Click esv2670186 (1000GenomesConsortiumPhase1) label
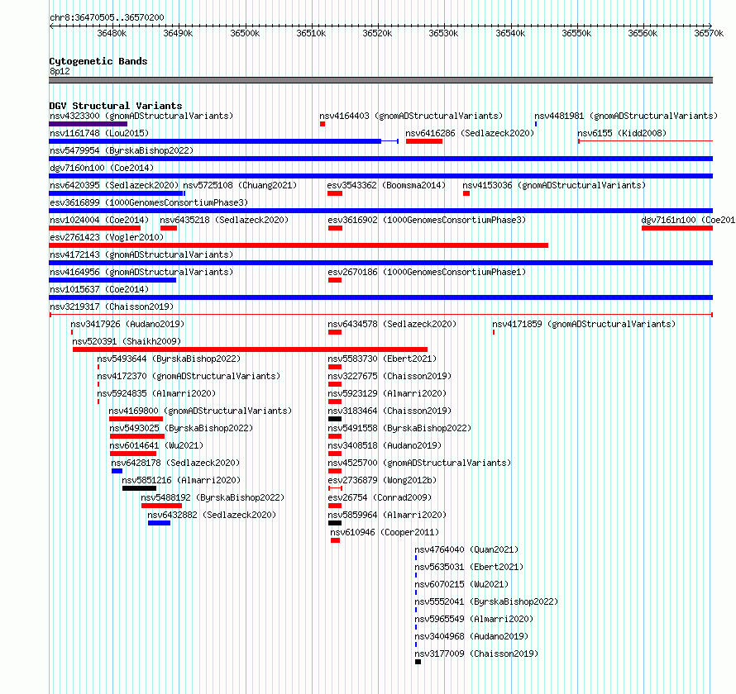 coord(427,272)
